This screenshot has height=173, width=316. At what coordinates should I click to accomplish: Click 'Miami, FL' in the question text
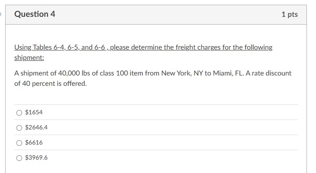click(x=227, y=73)
